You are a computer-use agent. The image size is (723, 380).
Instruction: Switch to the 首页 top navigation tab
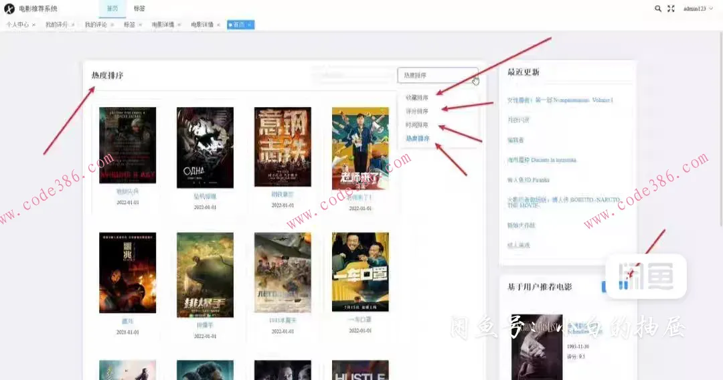click(x=112, y=9)
